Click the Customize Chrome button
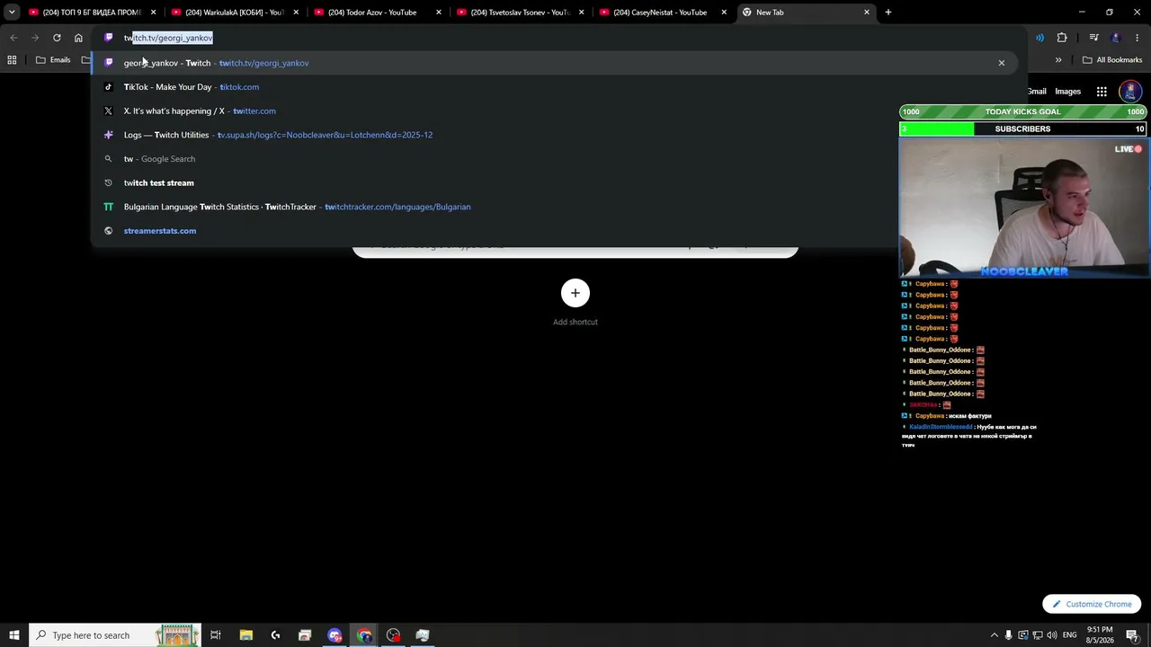This screenshot has width=1151, height=647. tap(1092, 604)
